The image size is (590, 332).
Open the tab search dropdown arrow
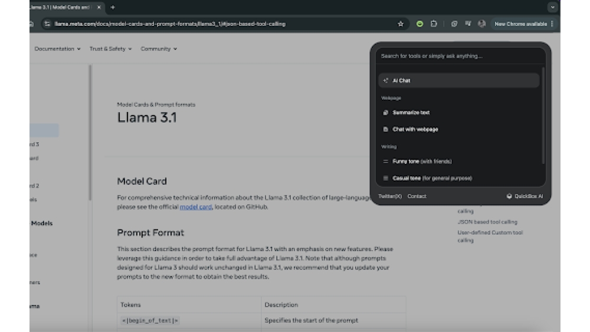coord(552,7)
